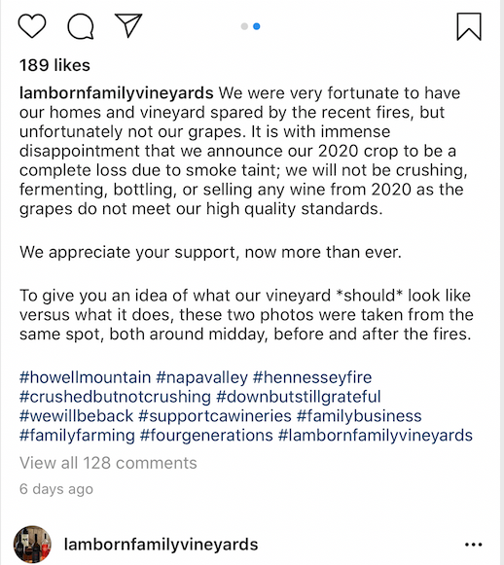
Task: Open lambornfamilyvineyards name on next post header
Action: [x=161, y=545]
